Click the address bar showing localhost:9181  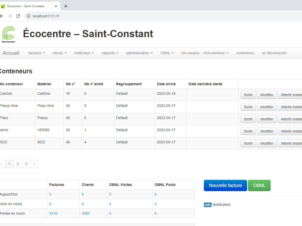coord(164,16)
